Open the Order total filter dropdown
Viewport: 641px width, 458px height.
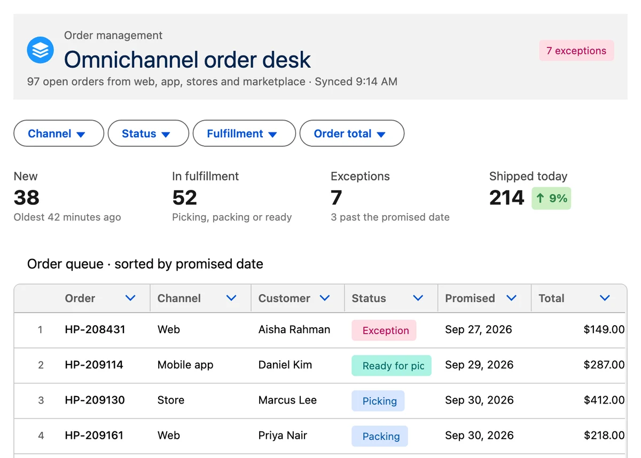tap(352, 133)
